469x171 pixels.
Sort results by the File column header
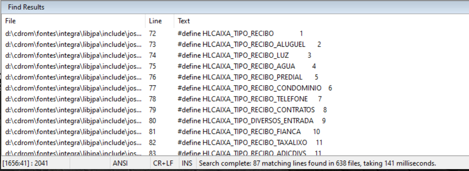pyautogui.click(x=11, y=21)
